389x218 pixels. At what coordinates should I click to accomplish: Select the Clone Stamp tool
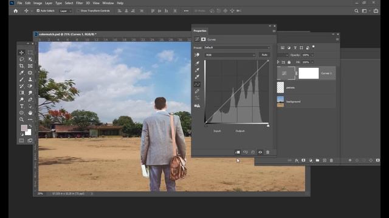[30, 79]
